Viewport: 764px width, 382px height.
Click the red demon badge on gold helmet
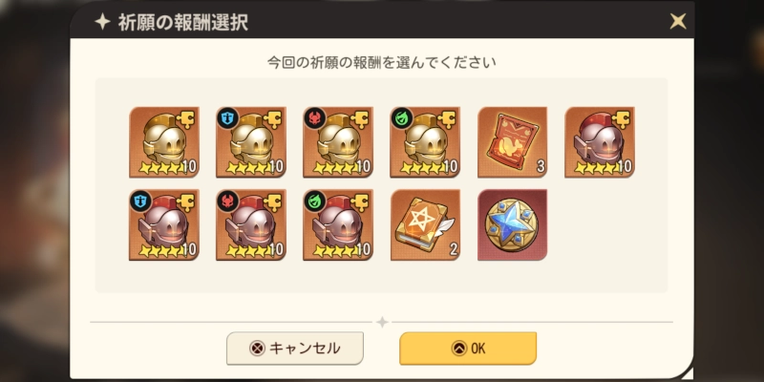pyautogui.click(x=315, y=118)
